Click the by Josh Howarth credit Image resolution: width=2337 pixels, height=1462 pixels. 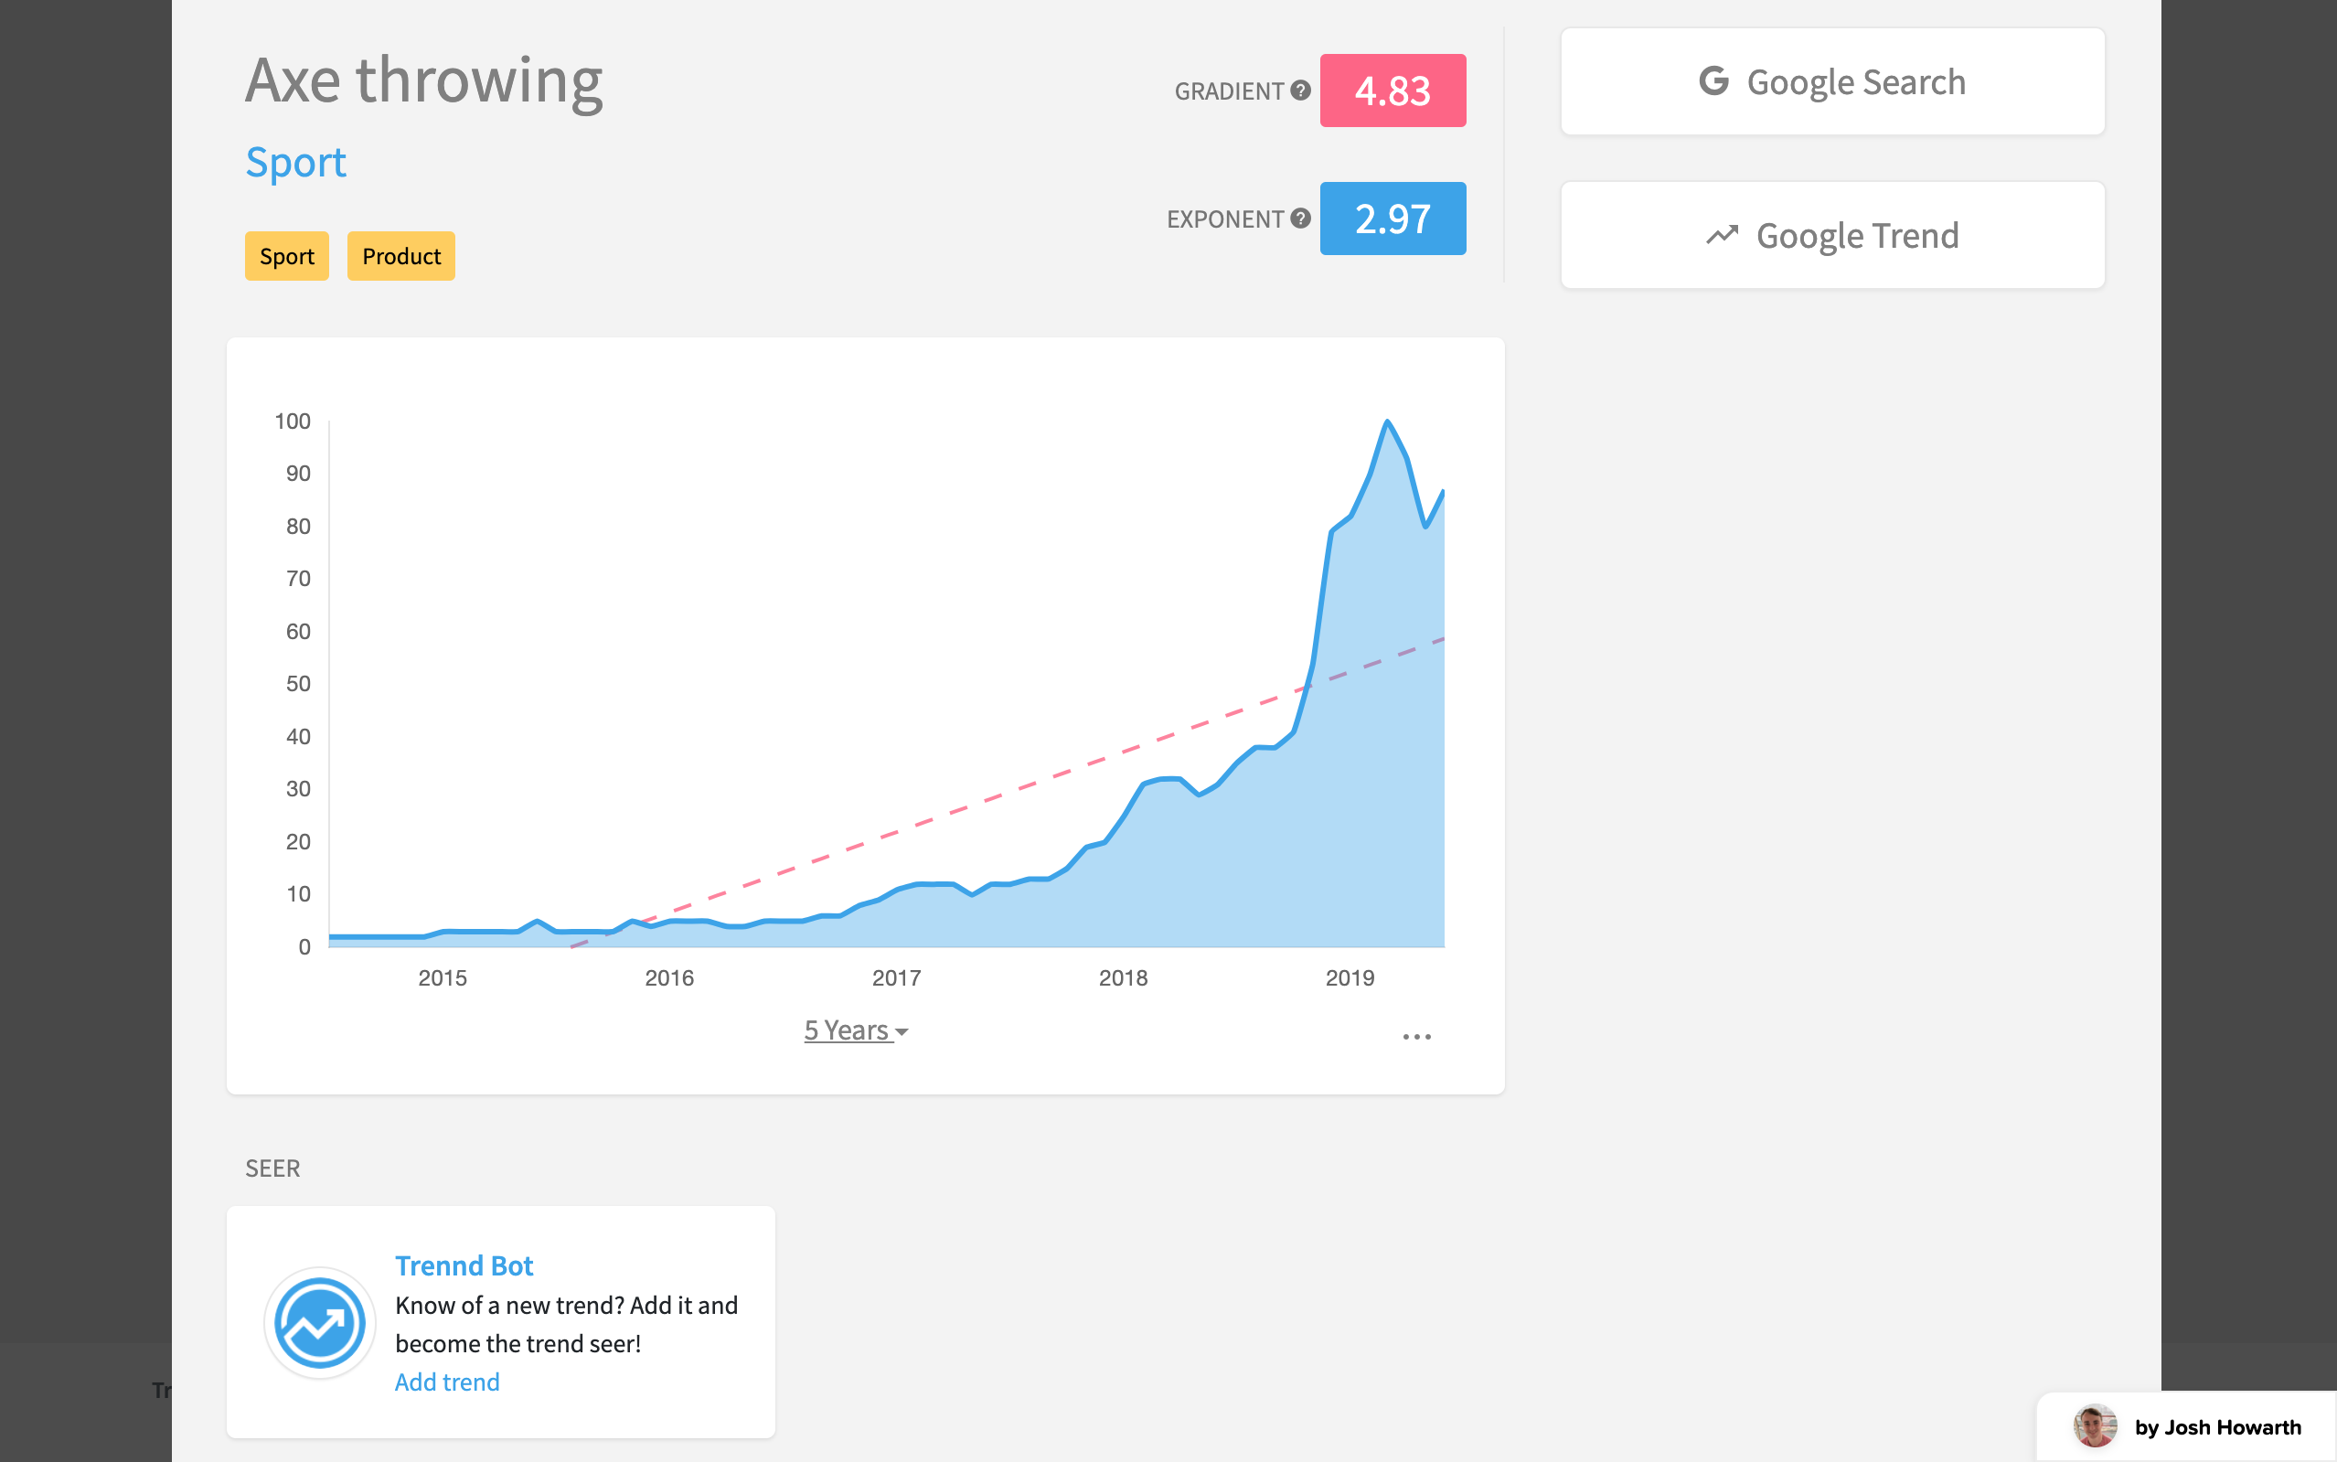[2217, 1427]
